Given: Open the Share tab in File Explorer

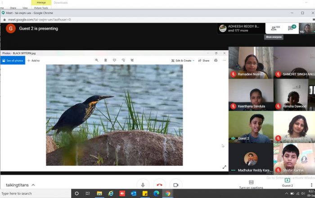Looking at the screenshot, I should pyautogui.click(x=13, y=8).
